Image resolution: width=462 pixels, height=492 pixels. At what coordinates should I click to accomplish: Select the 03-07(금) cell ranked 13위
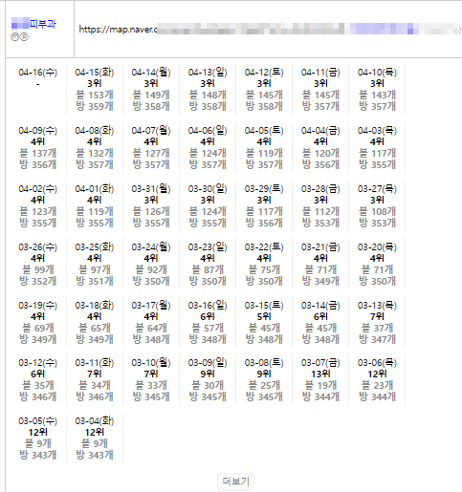pyautogui.click(x=320, y=379)
